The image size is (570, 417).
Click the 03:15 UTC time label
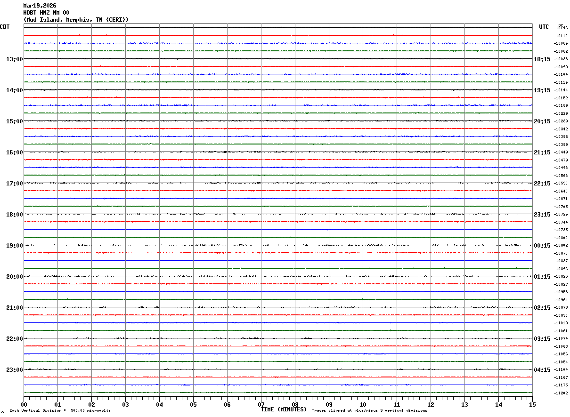542,339
